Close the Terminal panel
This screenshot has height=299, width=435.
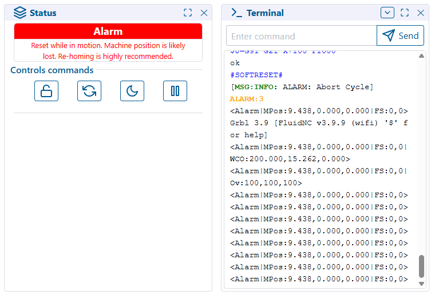coord(421,13)
